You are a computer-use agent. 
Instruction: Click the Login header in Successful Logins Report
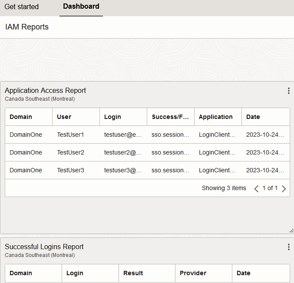click(90, 273)
